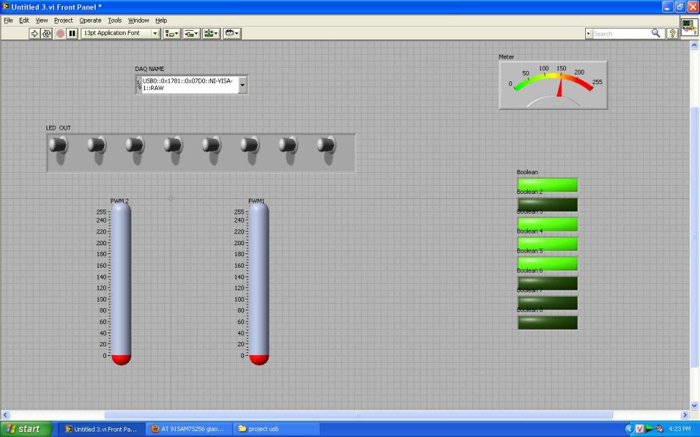
Task: Click the DAQ NAME label text
Action: click(x=150, y=69)
